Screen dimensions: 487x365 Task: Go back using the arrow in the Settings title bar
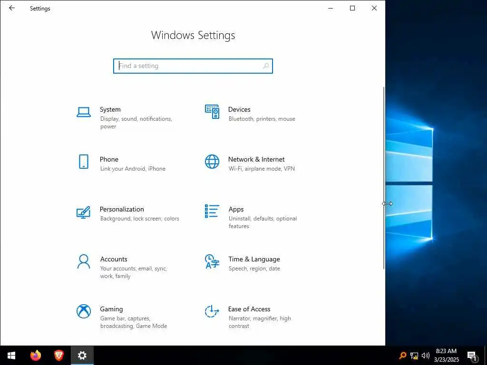coord(12,8)
